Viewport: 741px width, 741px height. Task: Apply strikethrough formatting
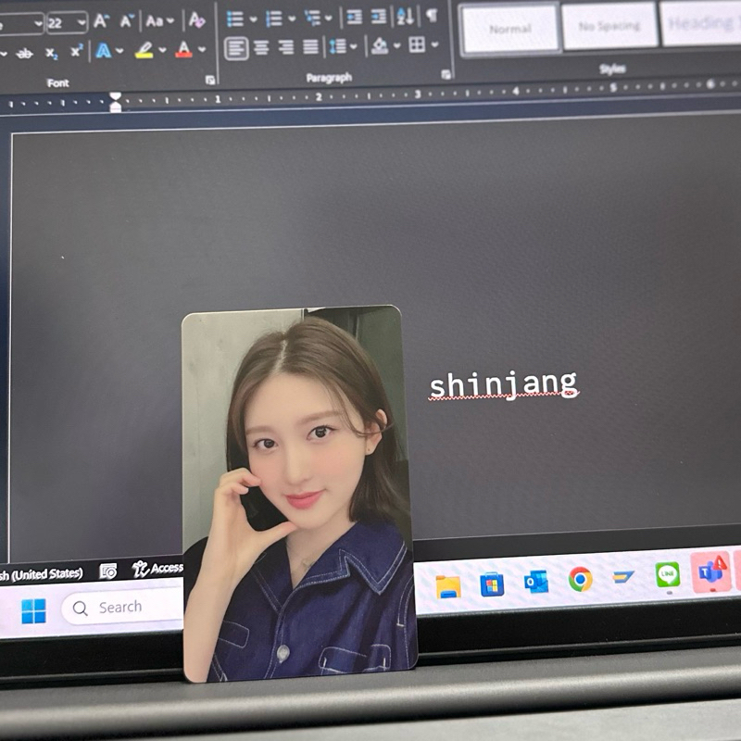[x=24, y=52]
